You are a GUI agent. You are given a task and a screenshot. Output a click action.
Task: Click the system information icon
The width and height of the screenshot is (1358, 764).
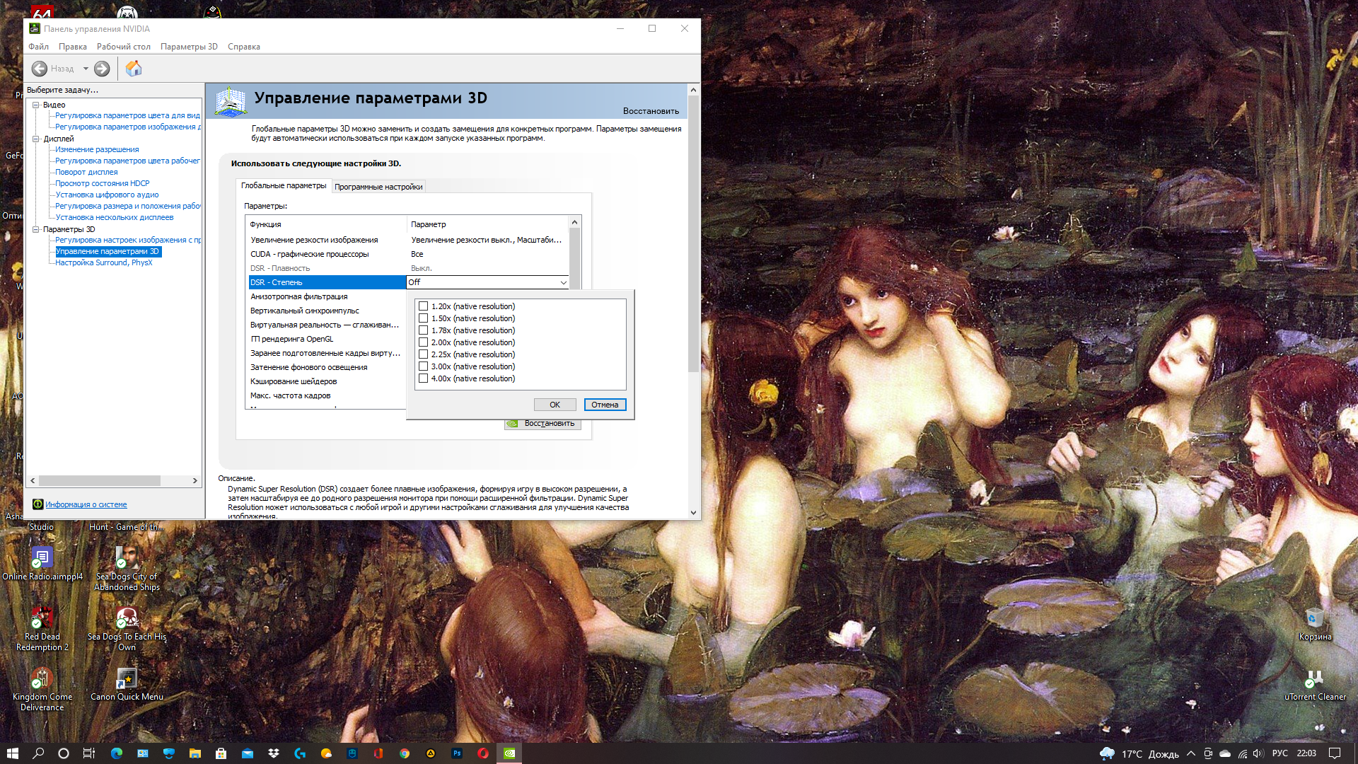(x=38, y=504)
